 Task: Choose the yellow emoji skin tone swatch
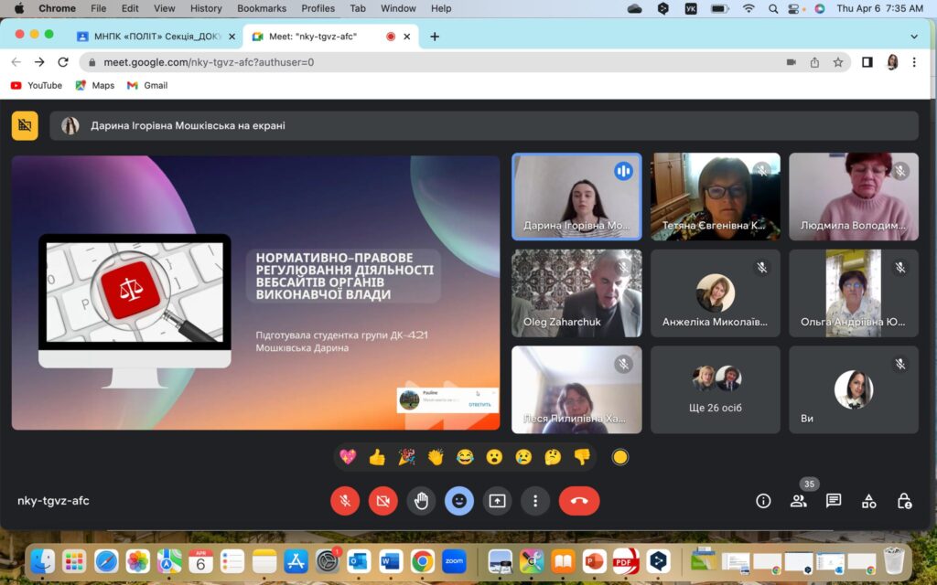620,457
